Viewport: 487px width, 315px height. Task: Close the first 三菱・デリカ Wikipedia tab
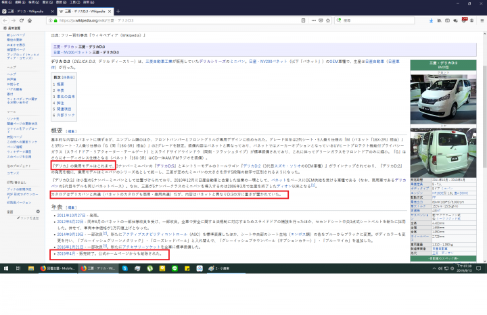52,11
